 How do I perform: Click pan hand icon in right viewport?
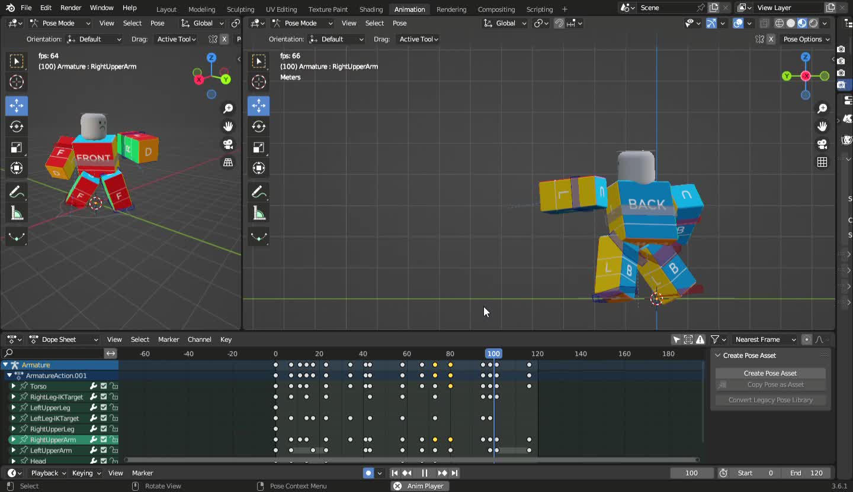822,126
